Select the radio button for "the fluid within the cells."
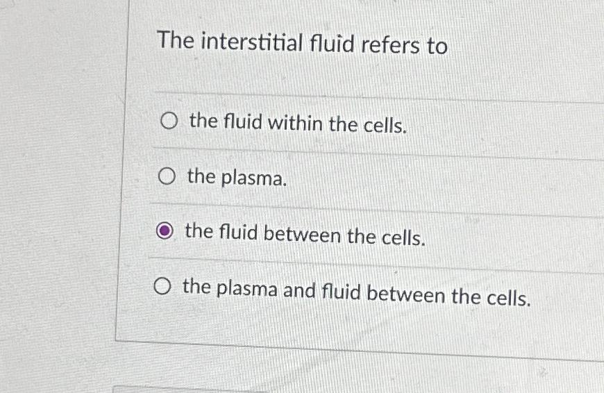 click(169, 121)
